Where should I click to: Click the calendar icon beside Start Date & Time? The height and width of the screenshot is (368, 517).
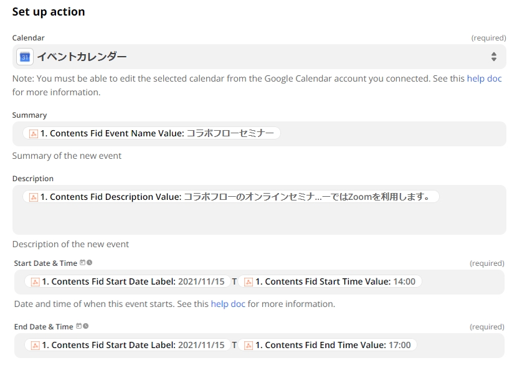82,263
